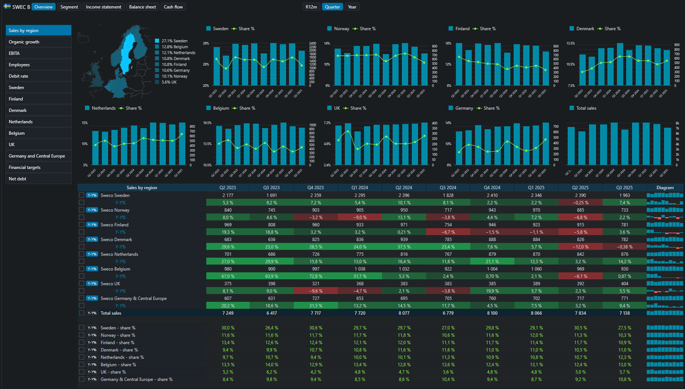
Task: Click the Netherlands series legend icon
Action: 87,107
